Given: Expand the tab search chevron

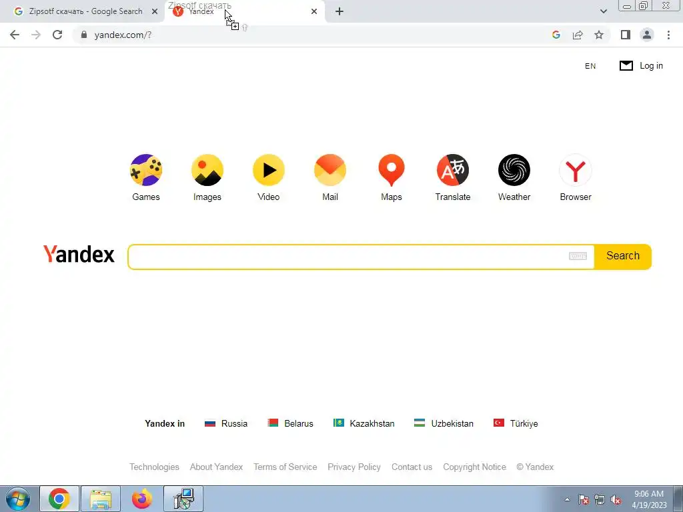Looking at the screenshot, I should [x=603, y=11].
